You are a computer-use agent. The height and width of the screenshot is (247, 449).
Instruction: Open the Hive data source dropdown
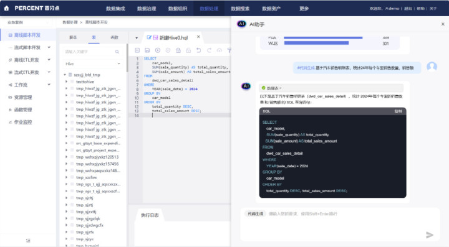(x=93, y=63)
